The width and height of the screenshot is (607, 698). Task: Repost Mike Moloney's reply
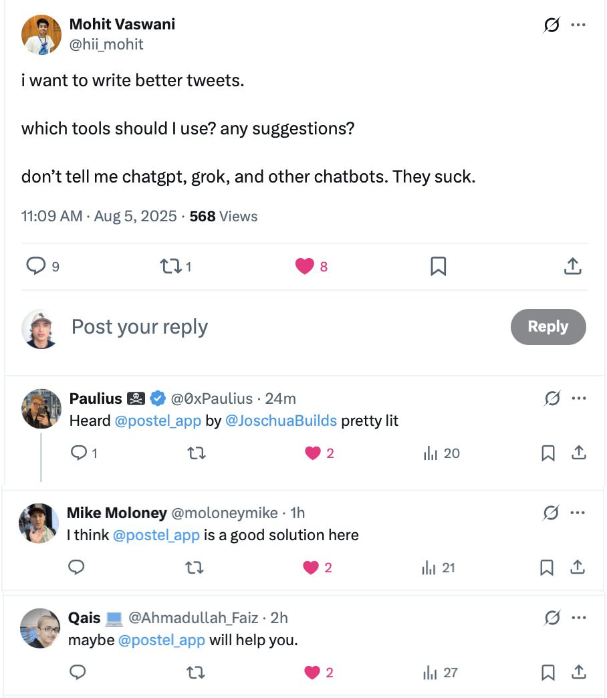click(194, 568)
